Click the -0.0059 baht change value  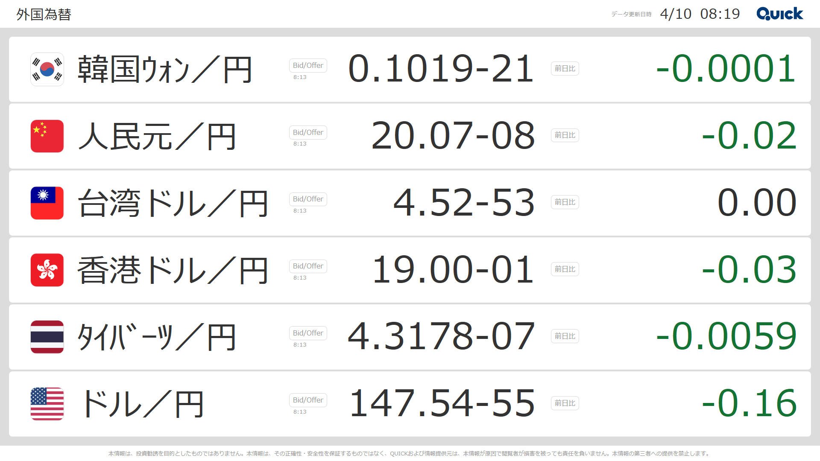(x=726, y=336)
